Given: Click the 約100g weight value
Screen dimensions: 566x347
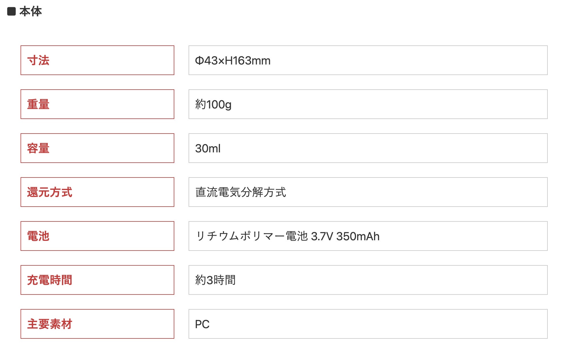Looking at the screenshot, I should pyautogui.click(x=213, y=104).
